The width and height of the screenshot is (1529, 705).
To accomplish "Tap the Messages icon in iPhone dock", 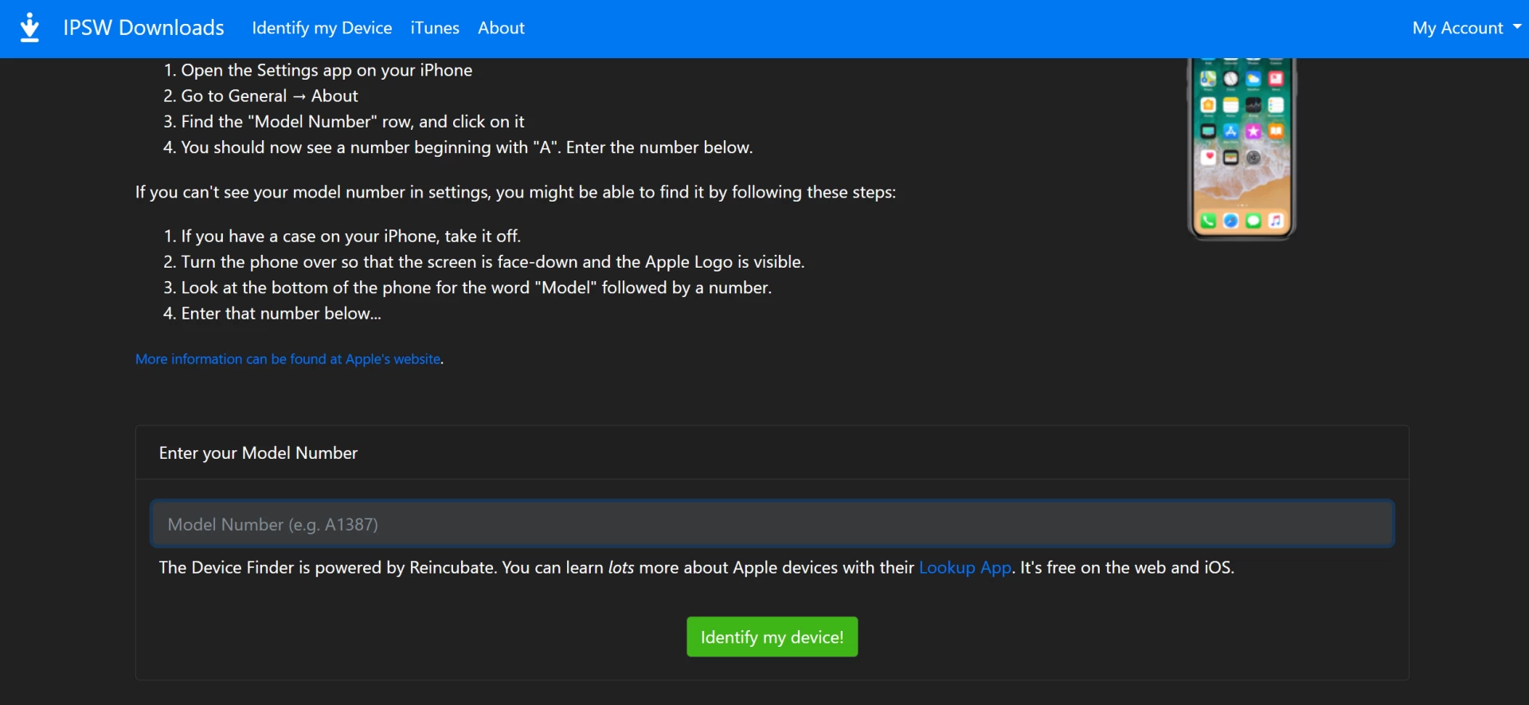I will tap(1253, 221).
